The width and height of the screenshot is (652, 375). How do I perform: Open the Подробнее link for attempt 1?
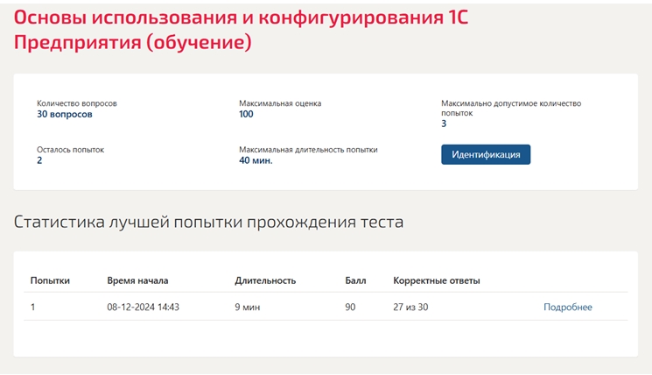pos(568,308)
